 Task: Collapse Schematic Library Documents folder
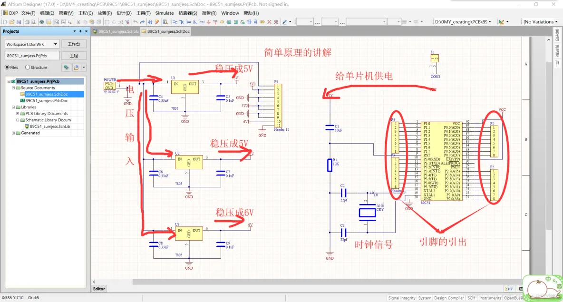[18, 120]
